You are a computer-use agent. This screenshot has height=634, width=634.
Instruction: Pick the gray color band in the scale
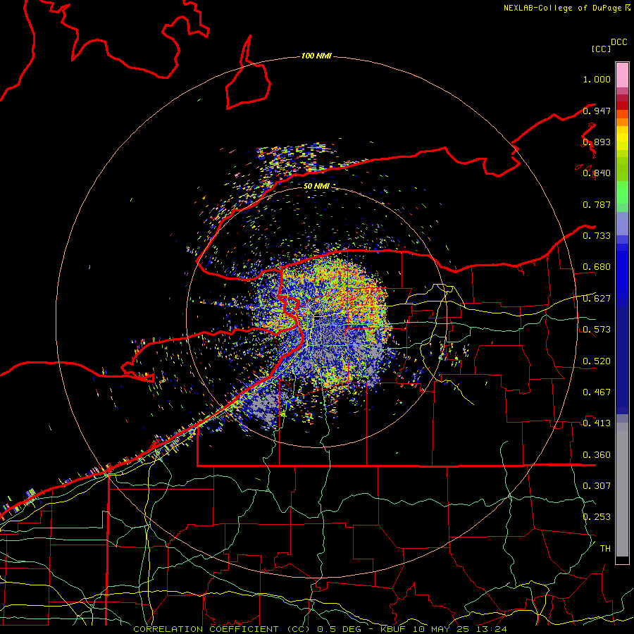point(622,490)
